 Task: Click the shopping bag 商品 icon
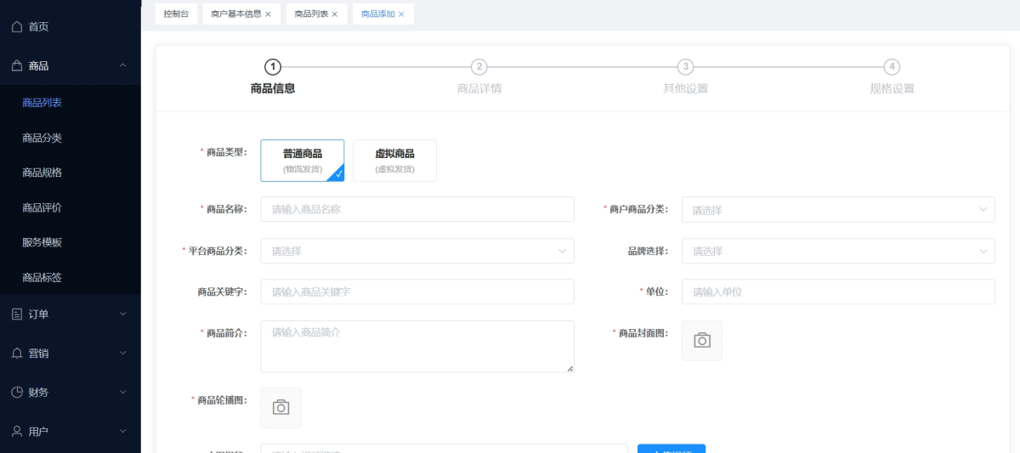click(17, 65)
